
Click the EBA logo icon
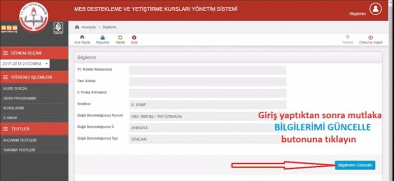[x=9, y=28]
